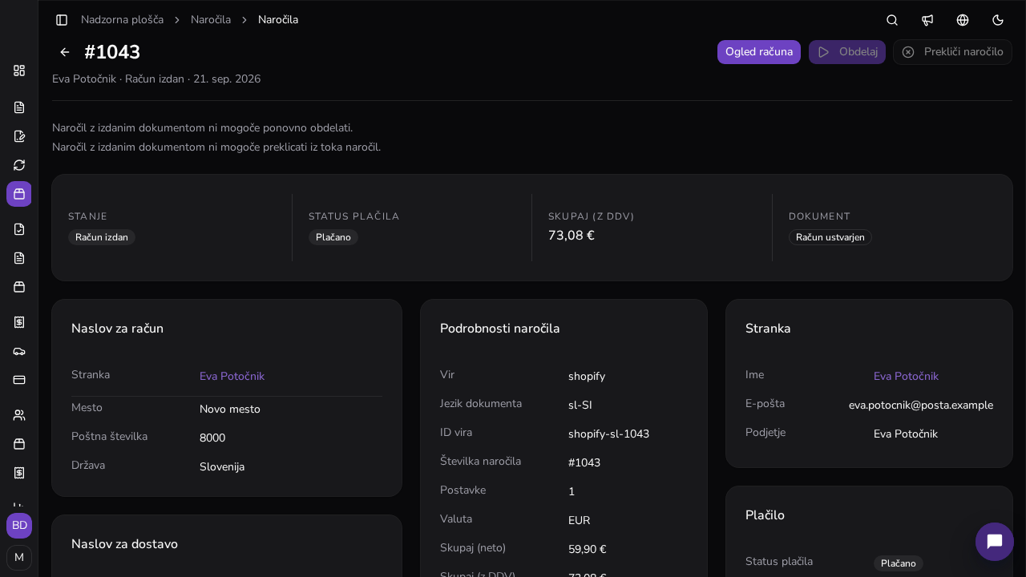
Task: Select the highlighted purple package sidebar icon
Action: pyautogui.click(x=19, y=194)
